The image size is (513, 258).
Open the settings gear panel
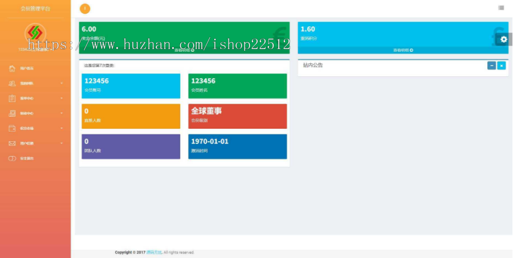503,39
